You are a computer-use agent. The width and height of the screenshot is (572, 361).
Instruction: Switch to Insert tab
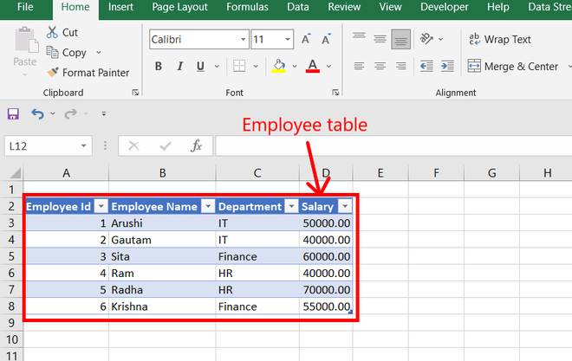click(x=120, y=7)
